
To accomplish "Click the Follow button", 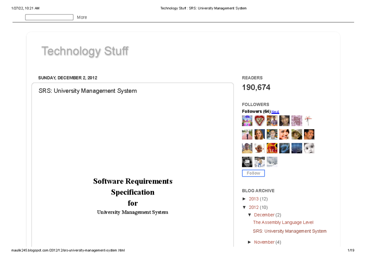I will point(253,173).
